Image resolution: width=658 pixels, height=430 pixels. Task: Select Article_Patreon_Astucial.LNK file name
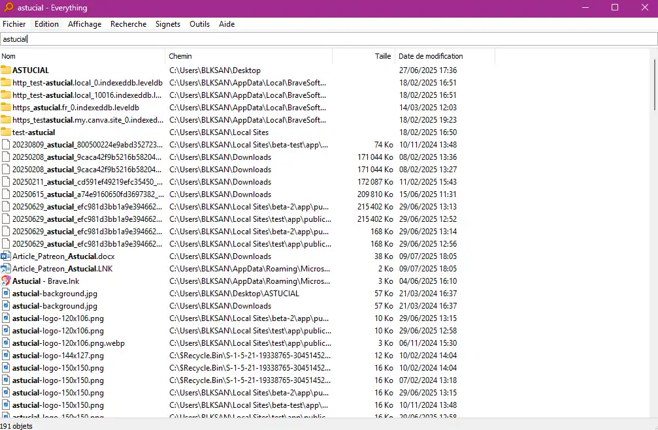(63, 269)
